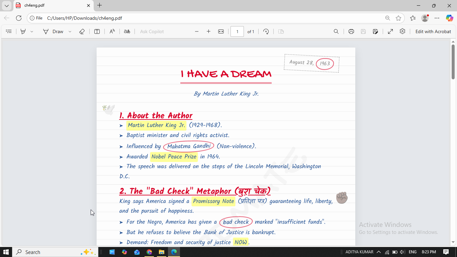The image size is (457, 257).
Task: Toggle the Page view layout icon
Action: point(281,31)
